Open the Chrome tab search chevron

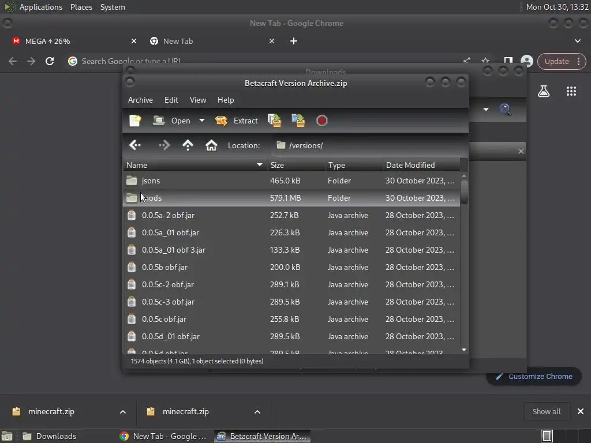(577, 41)
